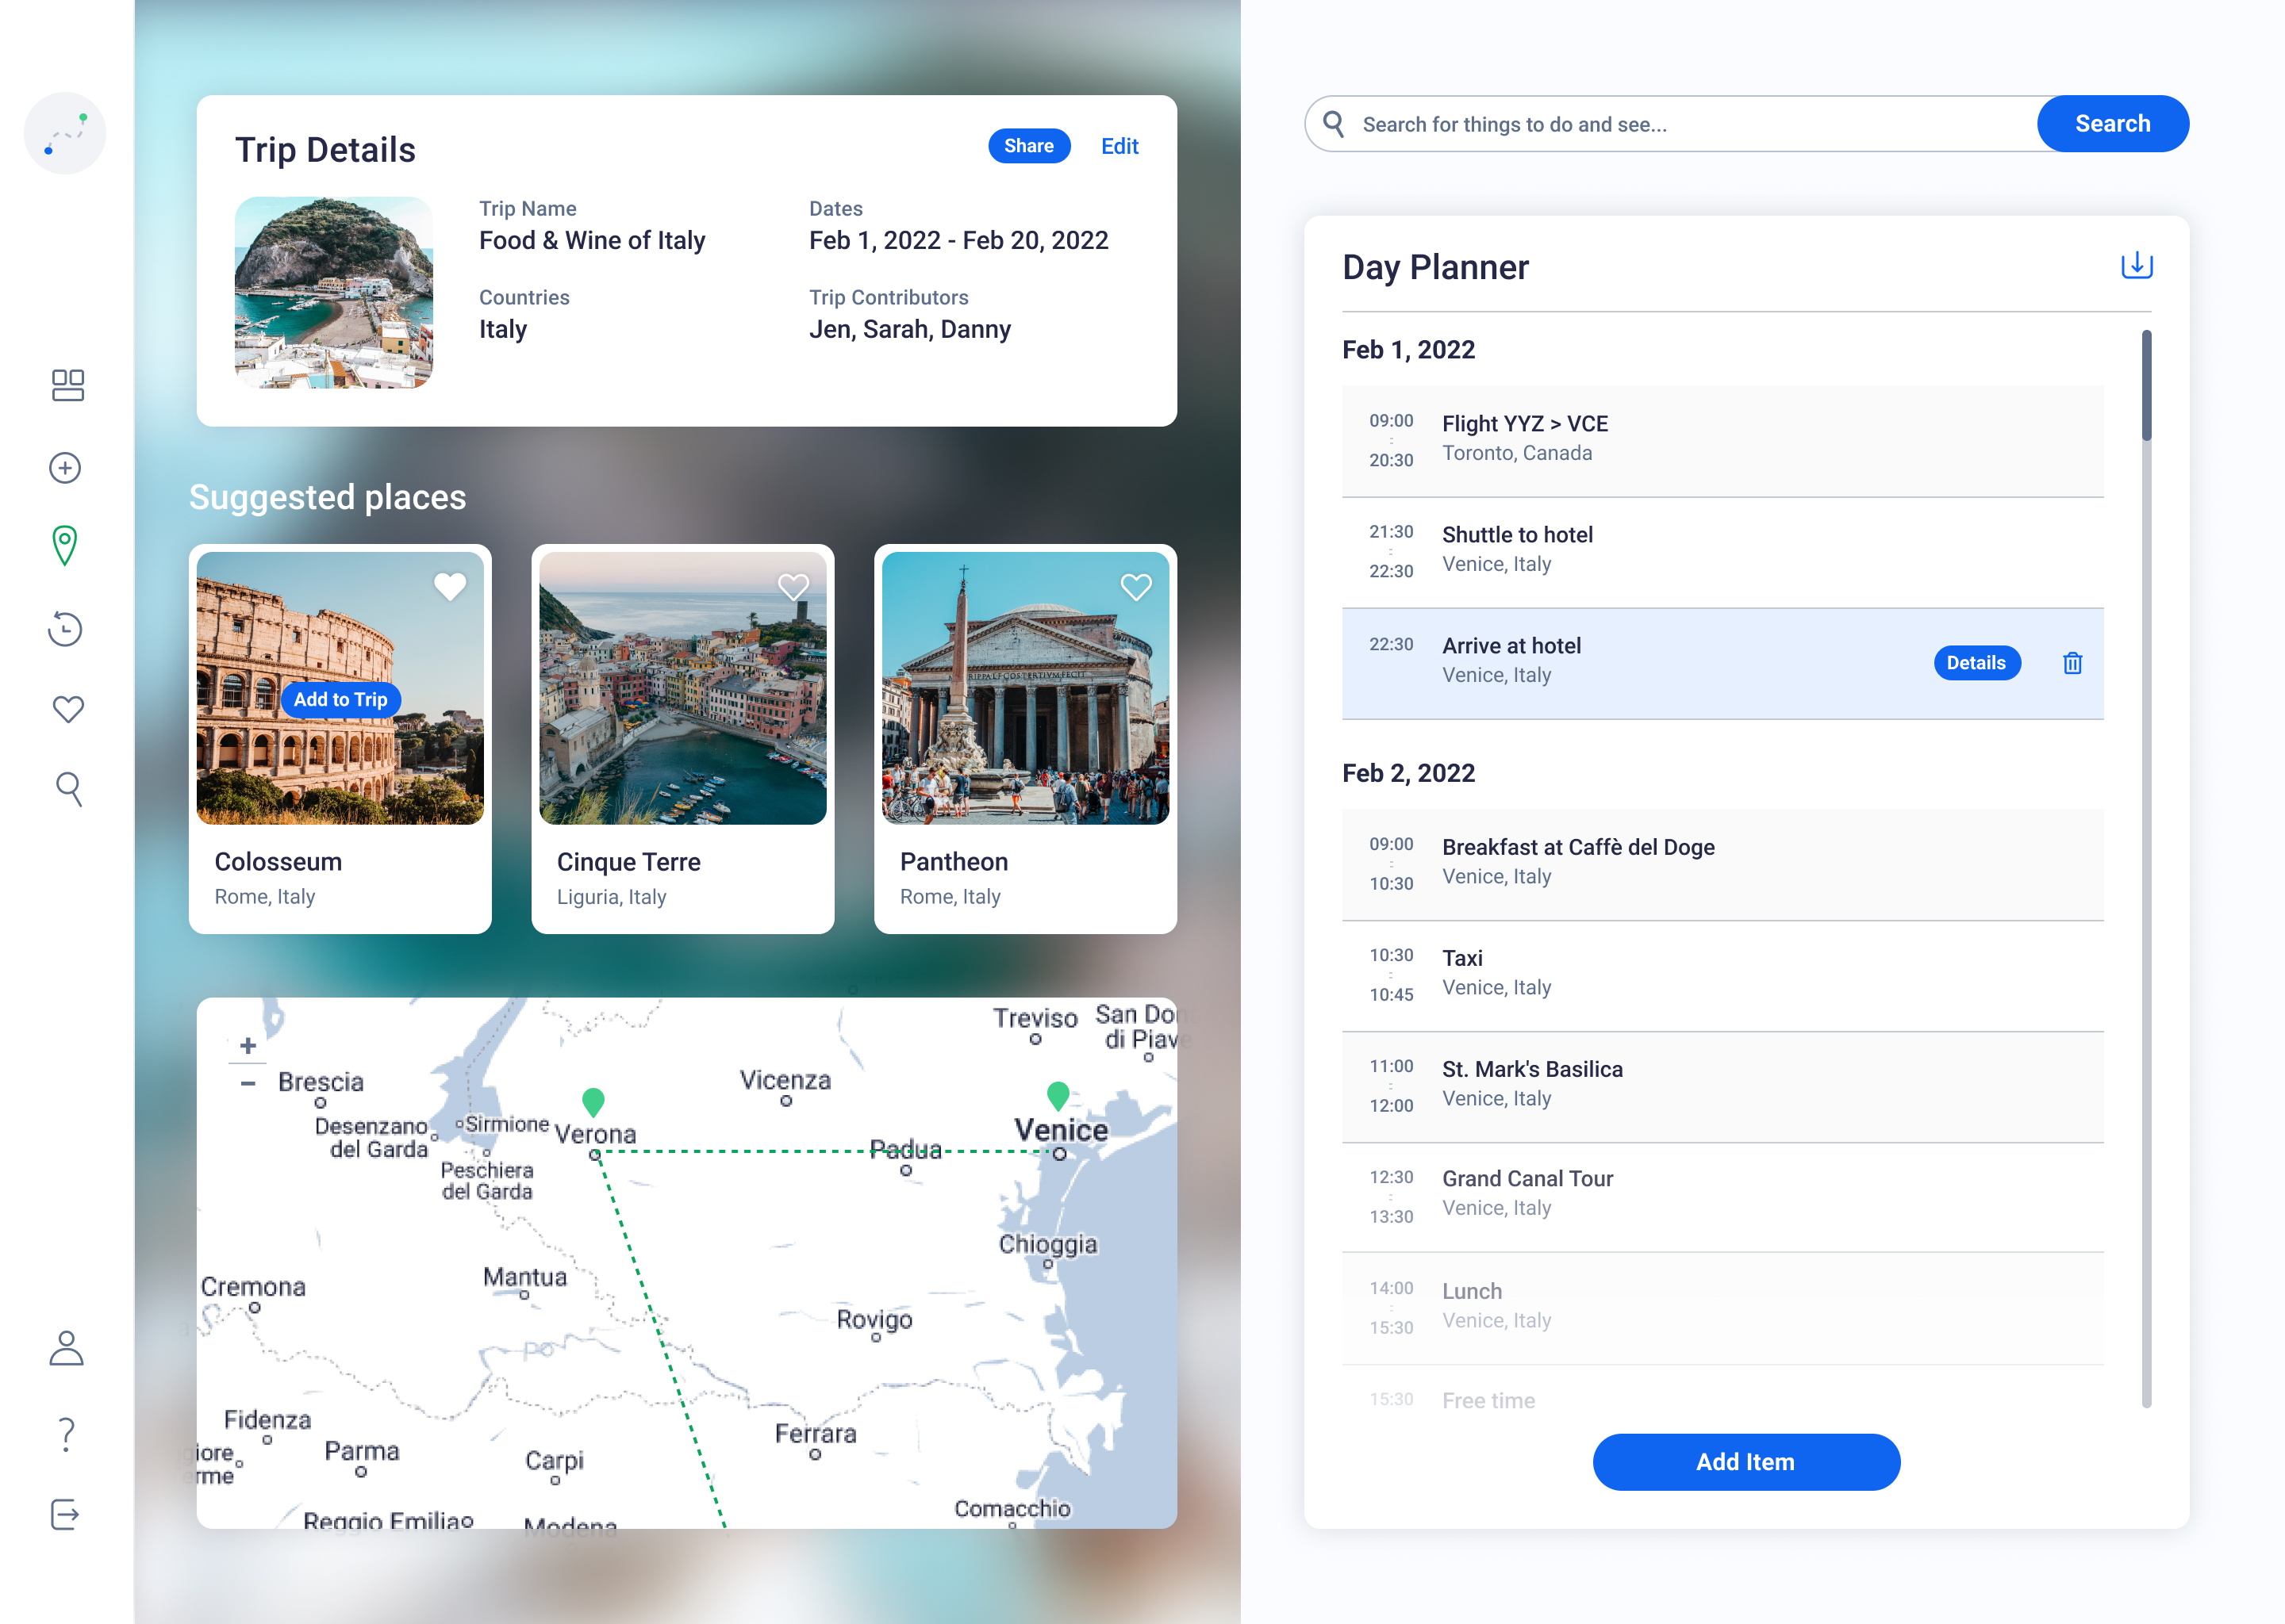Add the Colosseum to the trip
The width and height of the screenshot is (2285, 1624).
pyautogui.click(x=340, y=700)
